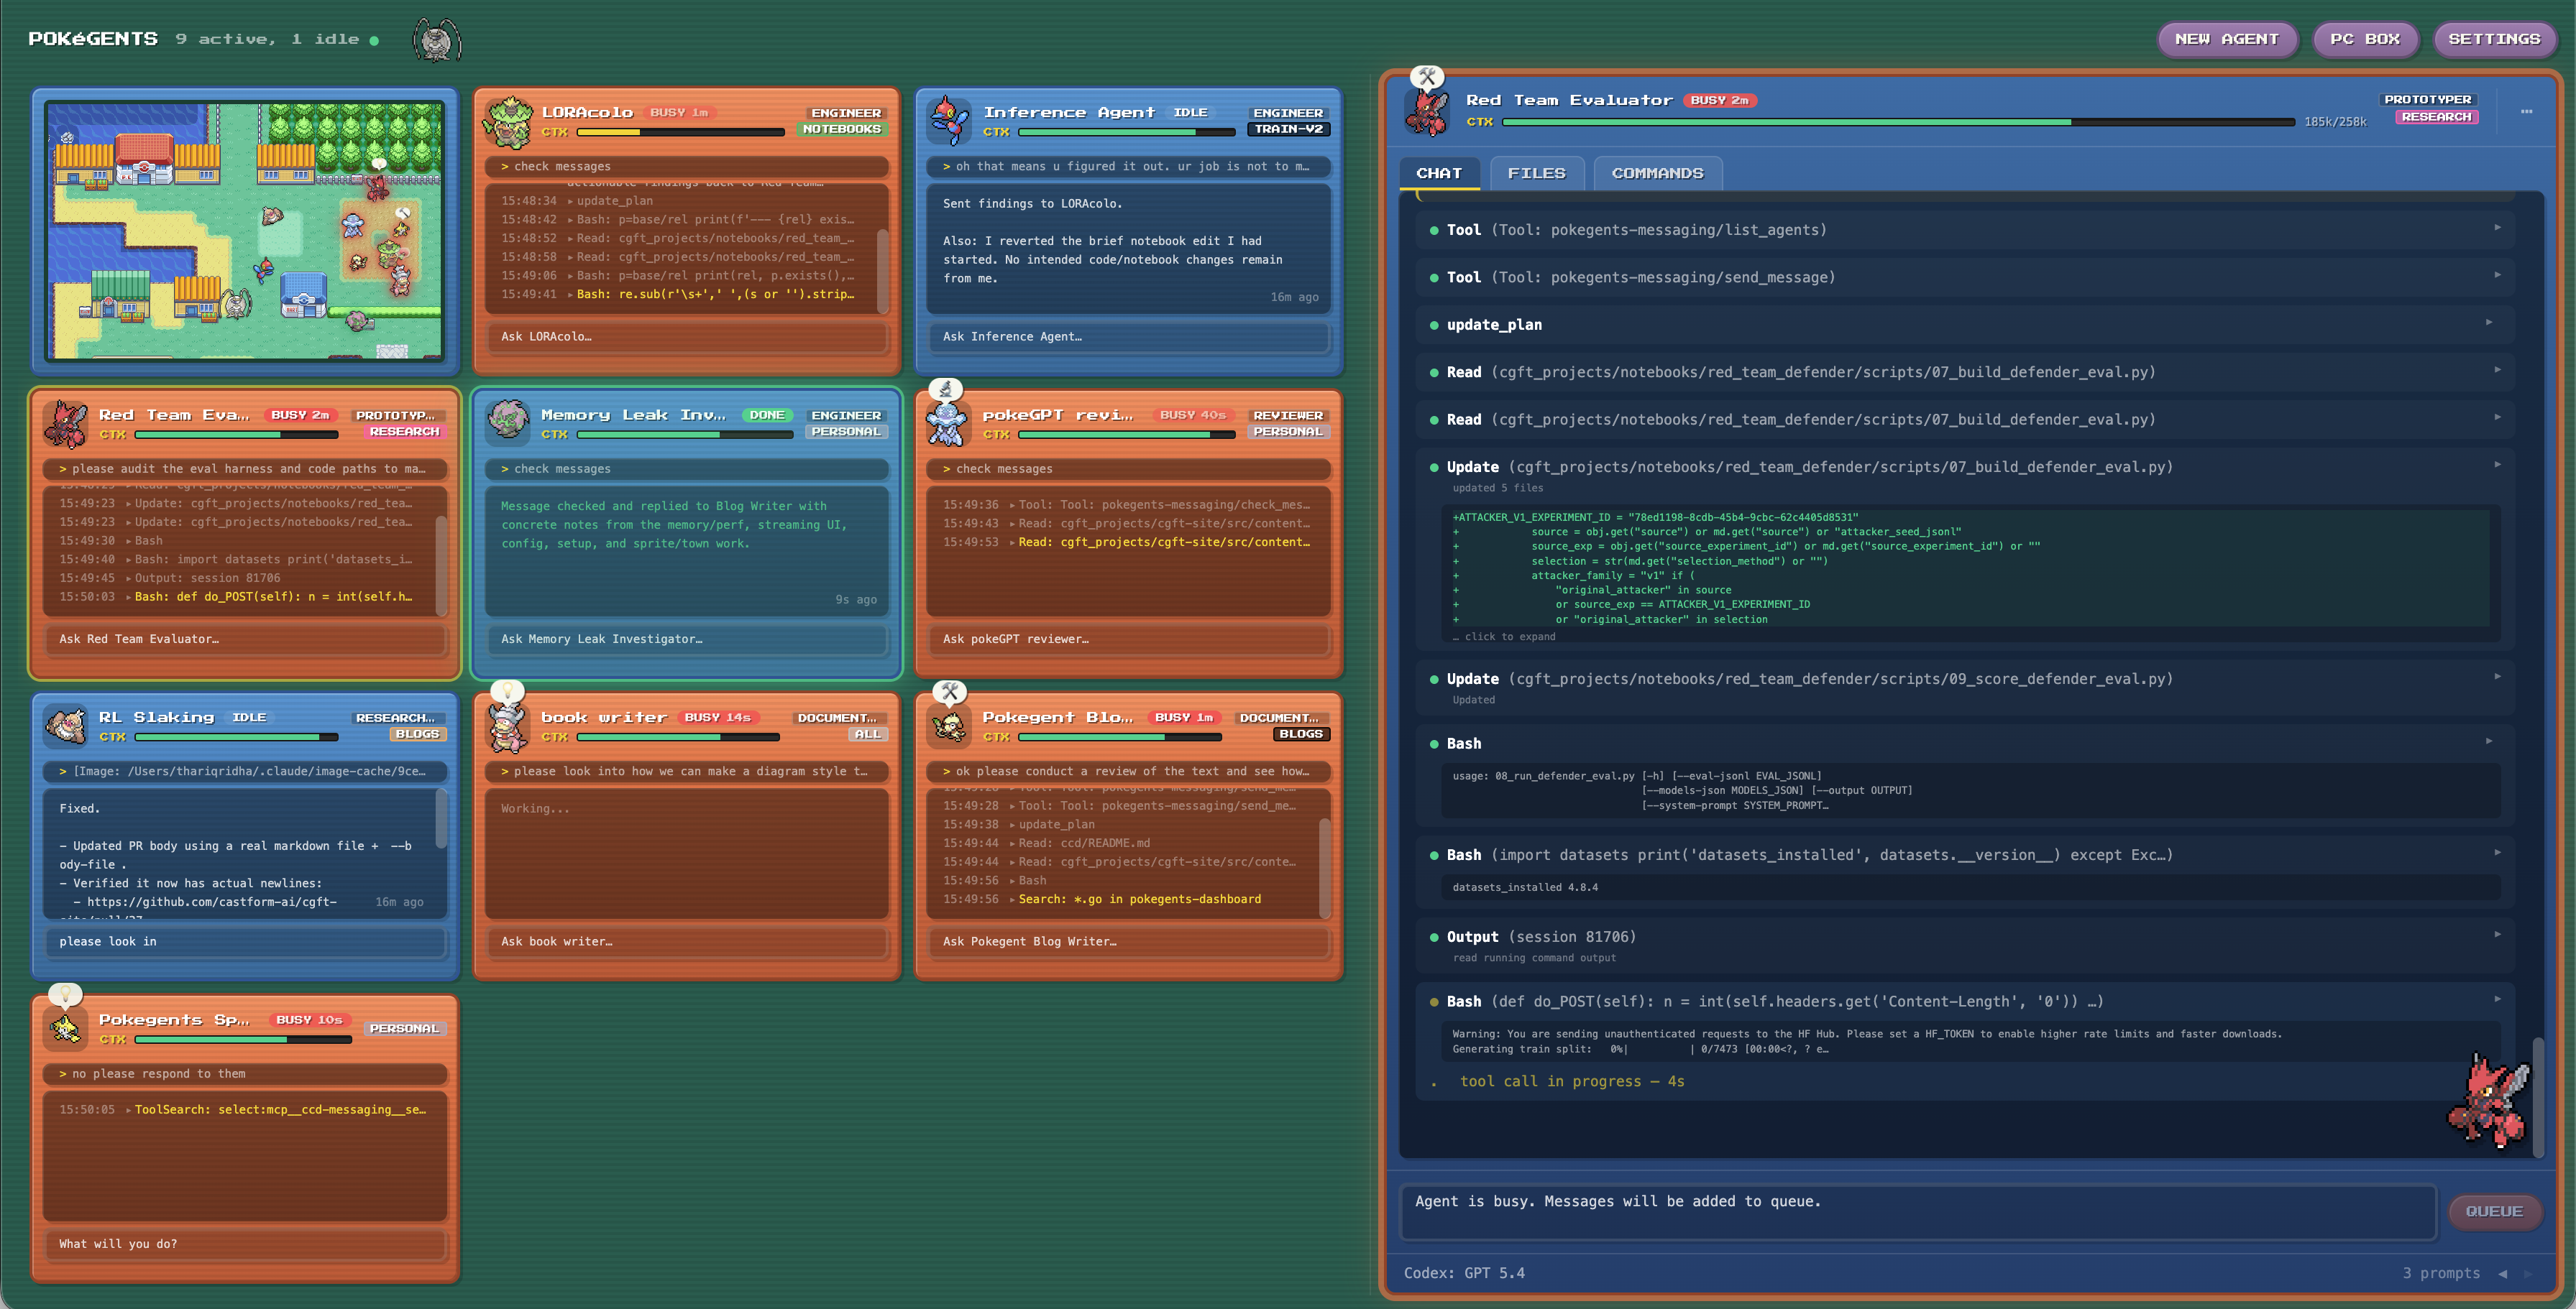Focus the 'please look in' input on RL Slaking
The height and width of the screenshot is (1309, 2576).
pyautogui.click(x=245, y=941)
